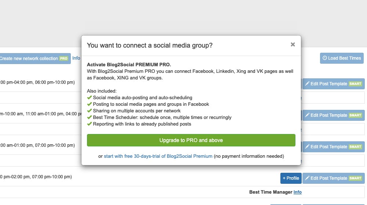Click the PRO badge on network collection button
Screen dimensions: 367x205
[x=63, y=58]
